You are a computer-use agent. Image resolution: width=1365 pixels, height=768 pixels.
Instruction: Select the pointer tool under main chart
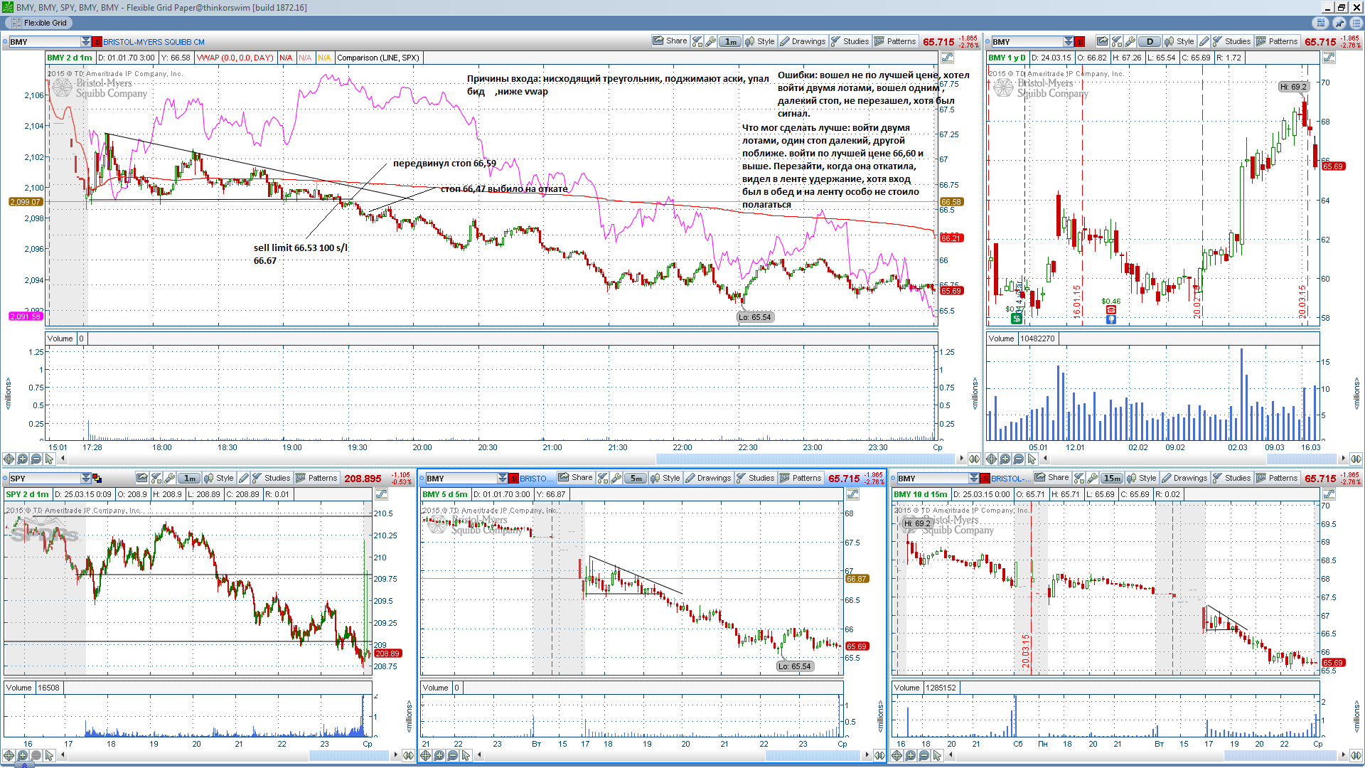coord(49,459)
